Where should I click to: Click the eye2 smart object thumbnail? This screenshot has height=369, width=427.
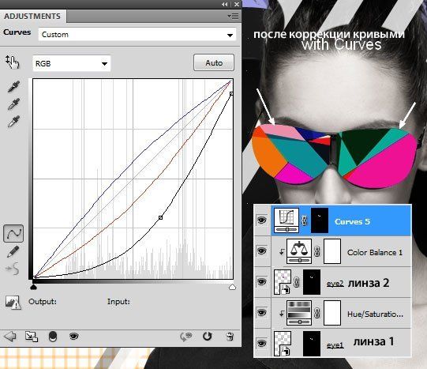click(x=283, y=282)
